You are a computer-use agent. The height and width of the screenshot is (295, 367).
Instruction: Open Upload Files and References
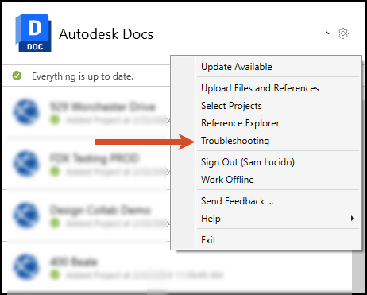[x=260, y=88]
